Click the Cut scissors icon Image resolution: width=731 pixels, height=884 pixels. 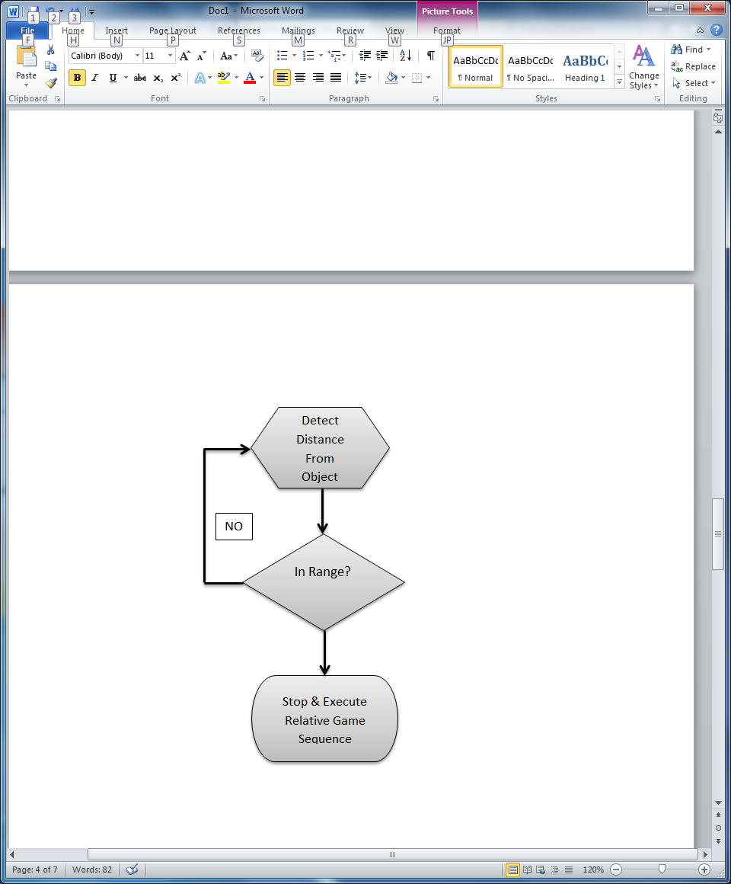coord(51,50)
